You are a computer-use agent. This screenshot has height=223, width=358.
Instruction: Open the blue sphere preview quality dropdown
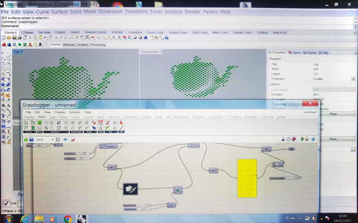[x=316, y=139]
